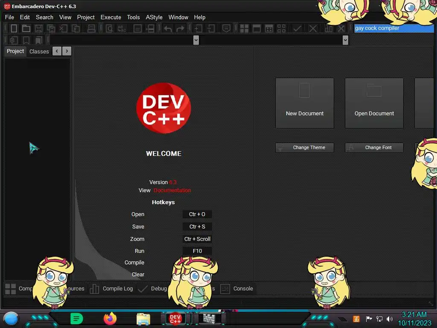Screen dimensions: 437x328
Task: Open File Explorer from the taskbar
Action: tap(143, 319)
